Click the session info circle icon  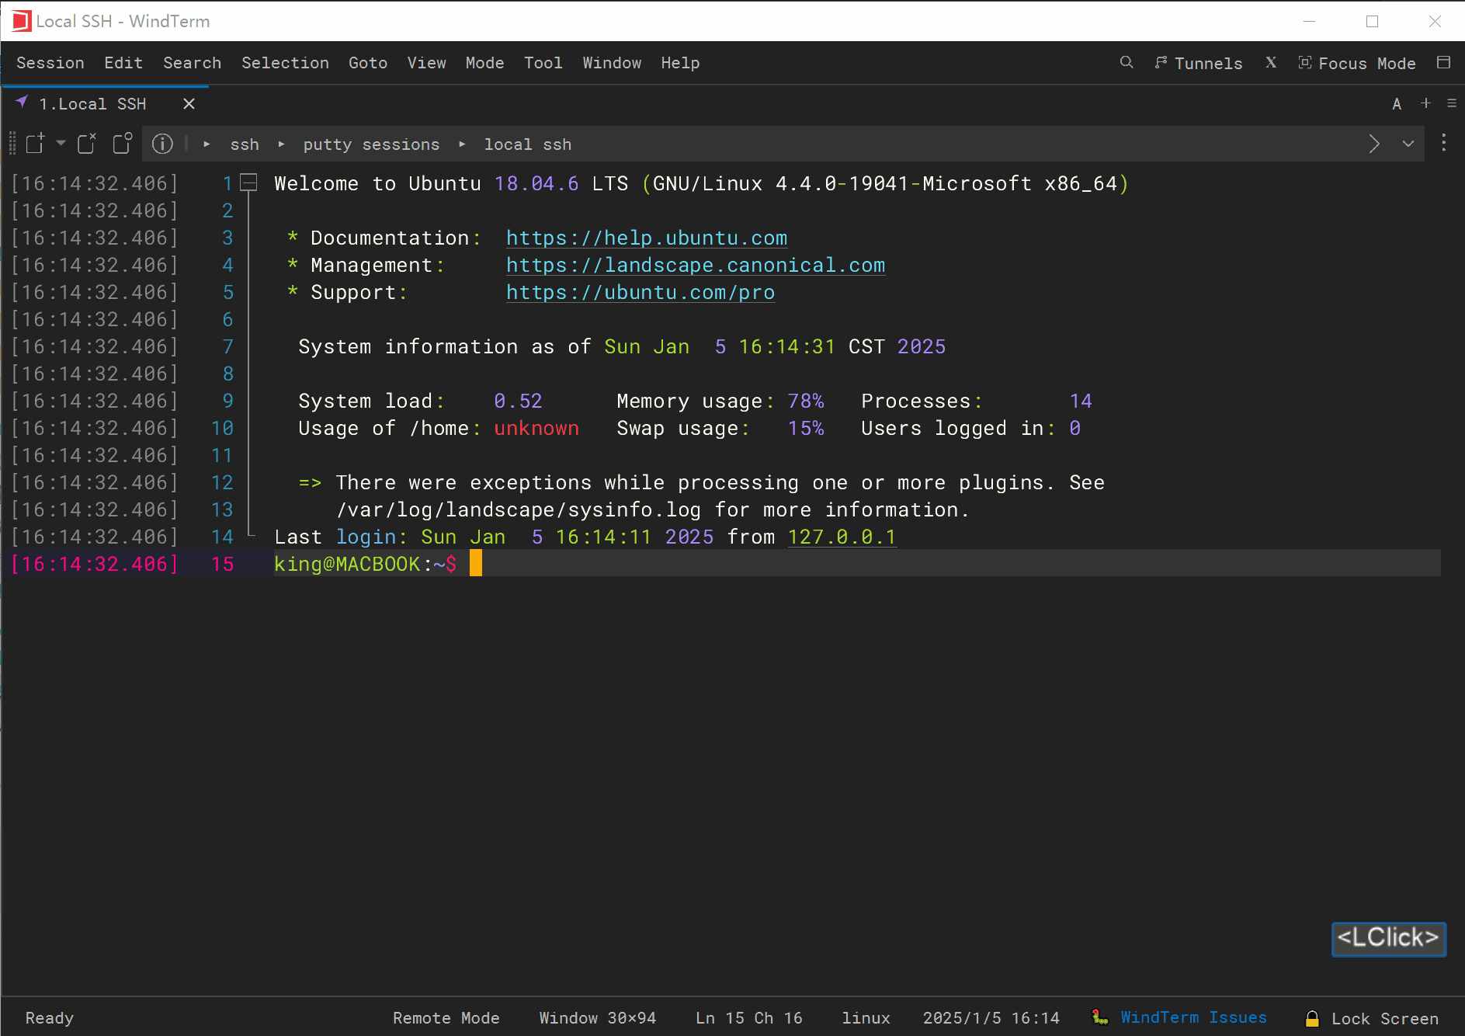(x=162, y=144)
